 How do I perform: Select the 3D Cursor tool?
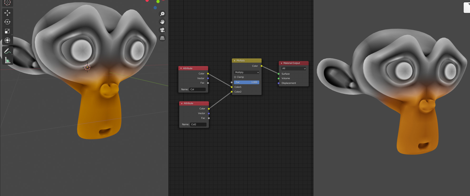click(7, 3)
